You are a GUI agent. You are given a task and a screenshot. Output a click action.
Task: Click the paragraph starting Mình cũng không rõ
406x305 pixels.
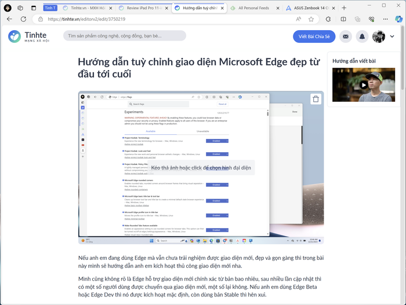tap(200, 286)
